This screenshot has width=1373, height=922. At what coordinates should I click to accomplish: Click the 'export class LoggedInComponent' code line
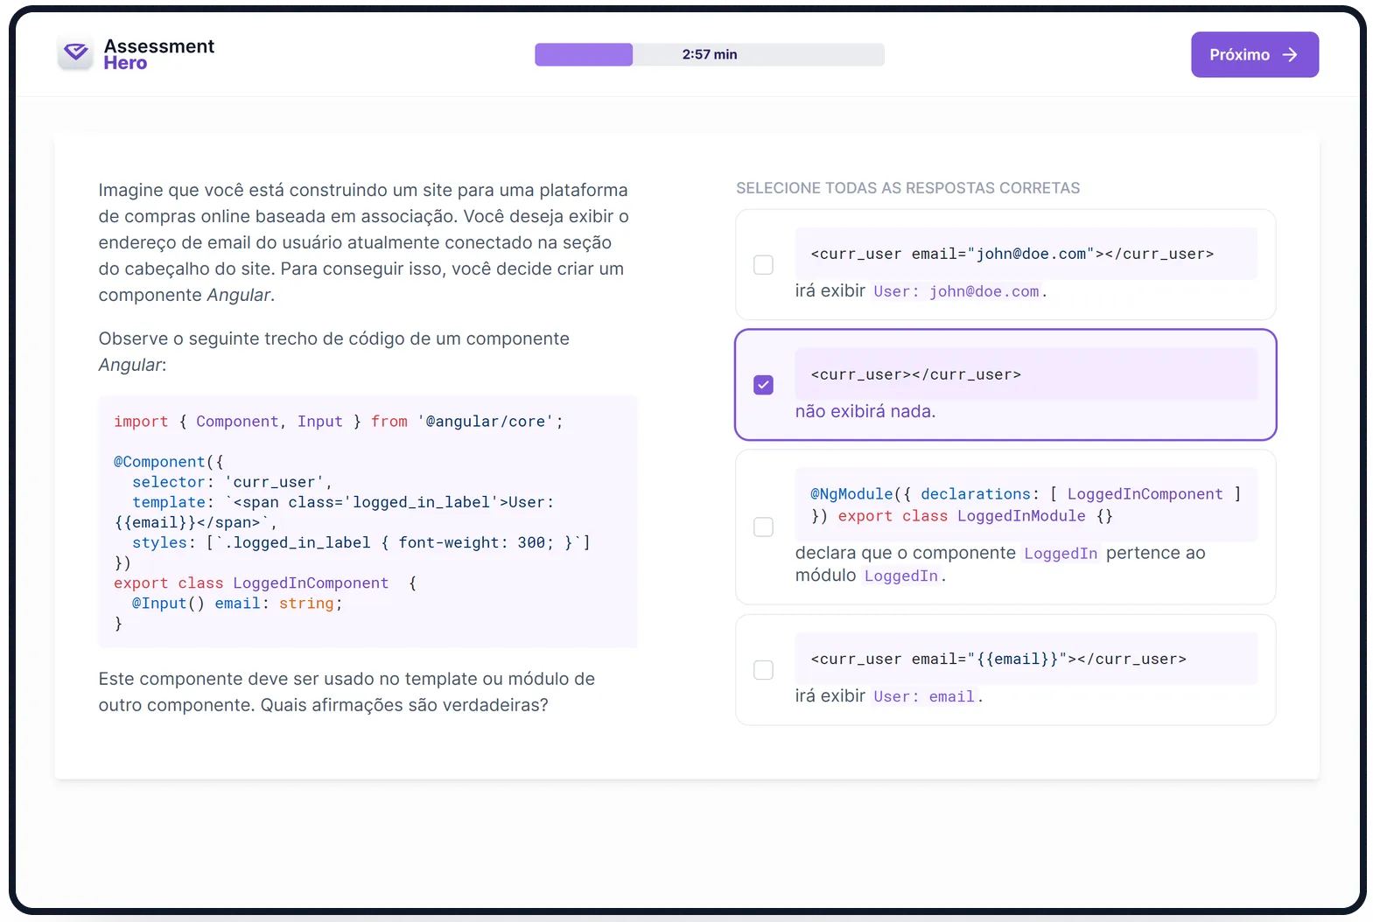click(x=265, y=583)
